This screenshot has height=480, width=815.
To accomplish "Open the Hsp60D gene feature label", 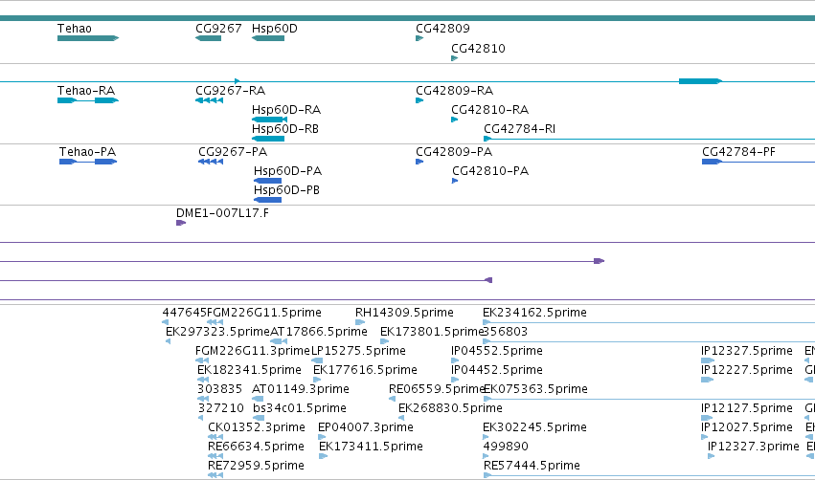I will coord(275,29).
